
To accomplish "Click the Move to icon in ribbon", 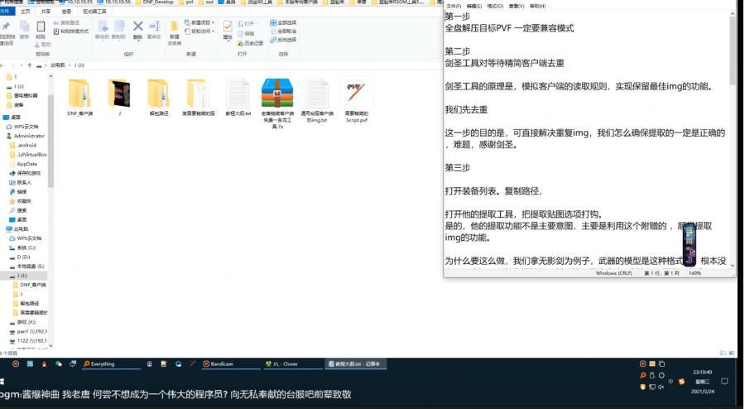I will 103,26.
